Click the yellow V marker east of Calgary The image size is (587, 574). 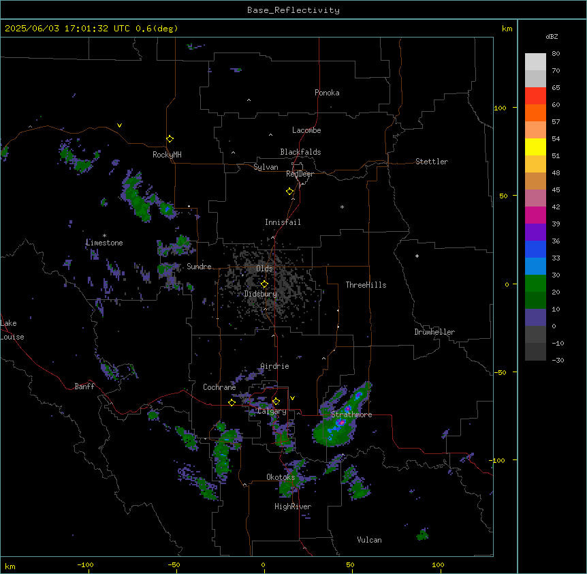pos(292,398)
